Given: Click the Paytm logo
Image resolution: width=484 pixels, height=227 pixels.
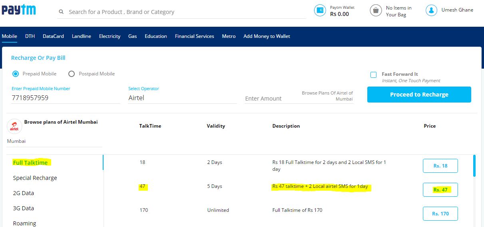Looking at the screenshot, I should coord(18,10).
